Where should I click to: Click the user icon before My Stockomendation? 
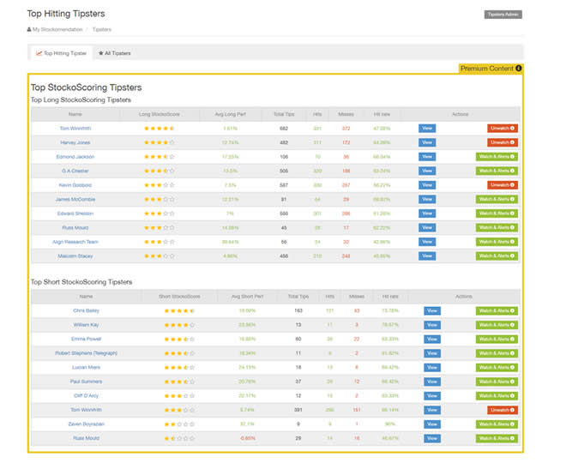(30, 29)
